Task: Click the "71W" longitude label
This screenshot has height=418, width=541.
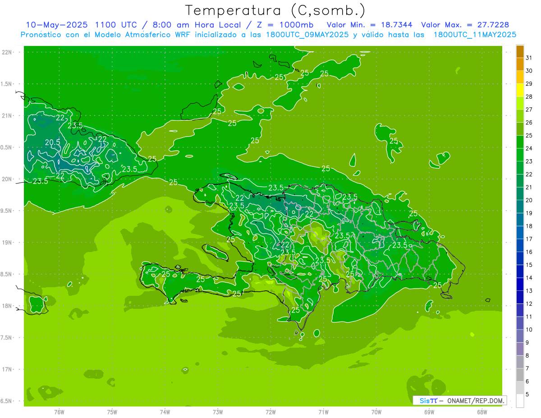Action: tap(323, 412)
